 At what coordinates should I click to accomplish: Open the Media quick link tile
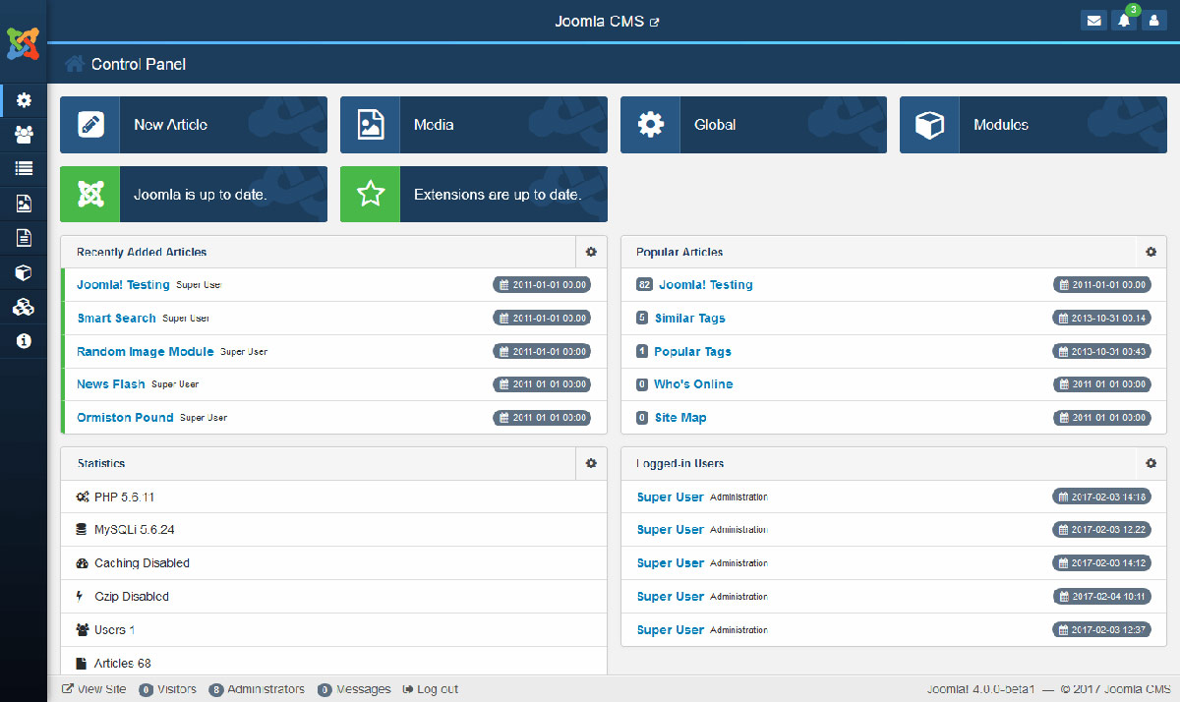474,125
